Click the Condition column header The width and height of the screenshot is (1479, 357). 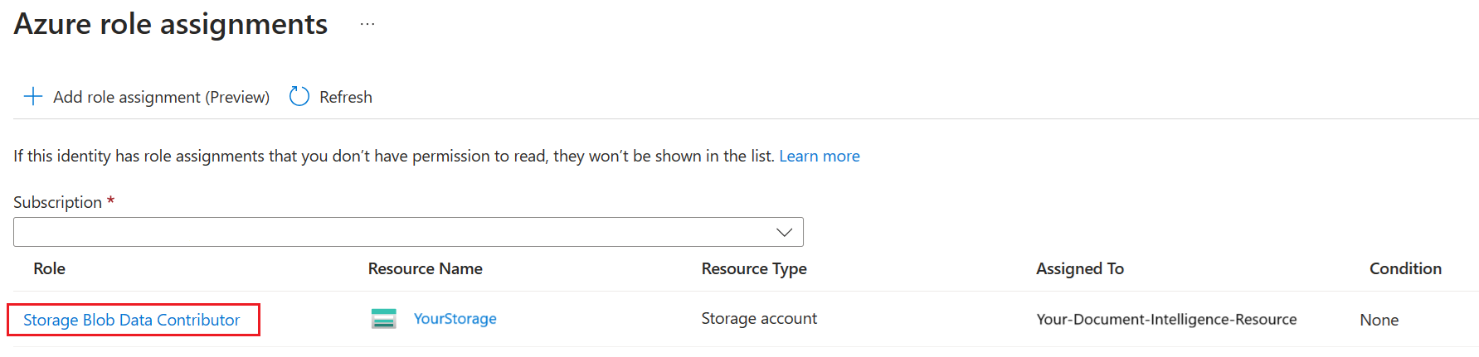pos(1404,268)
